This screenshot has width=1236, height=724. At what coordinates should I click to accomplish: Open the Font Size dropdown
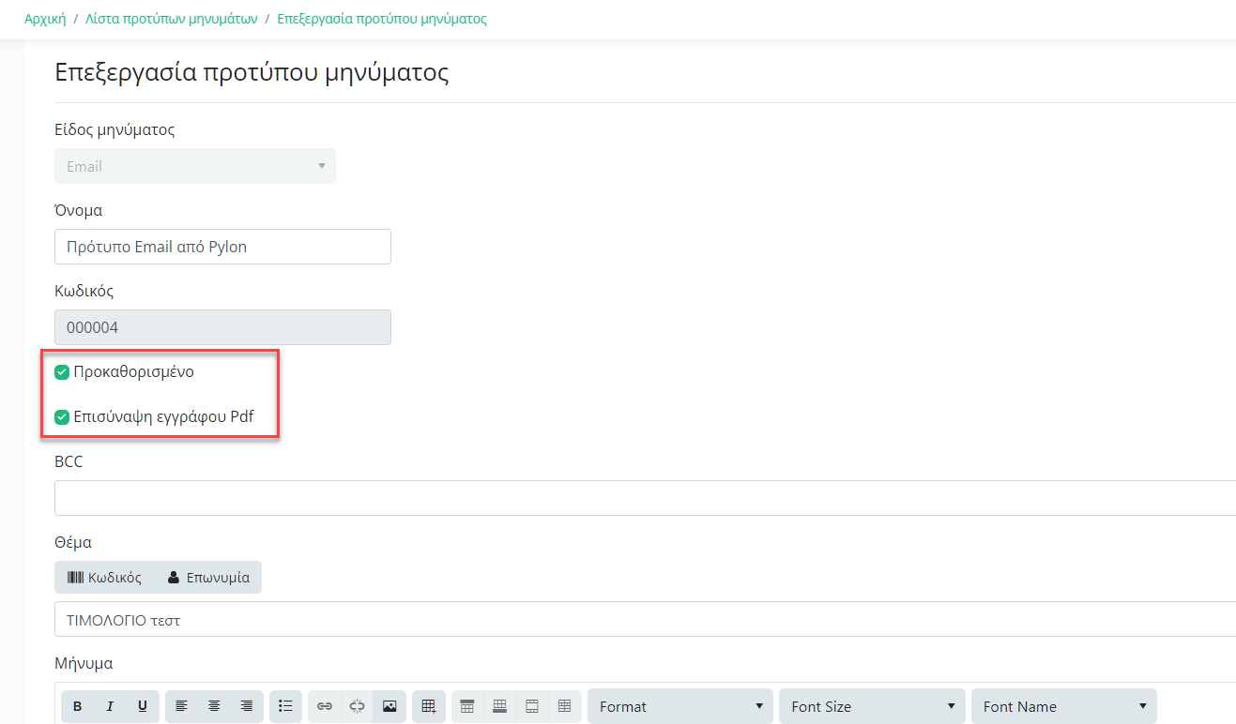(871, 706)
